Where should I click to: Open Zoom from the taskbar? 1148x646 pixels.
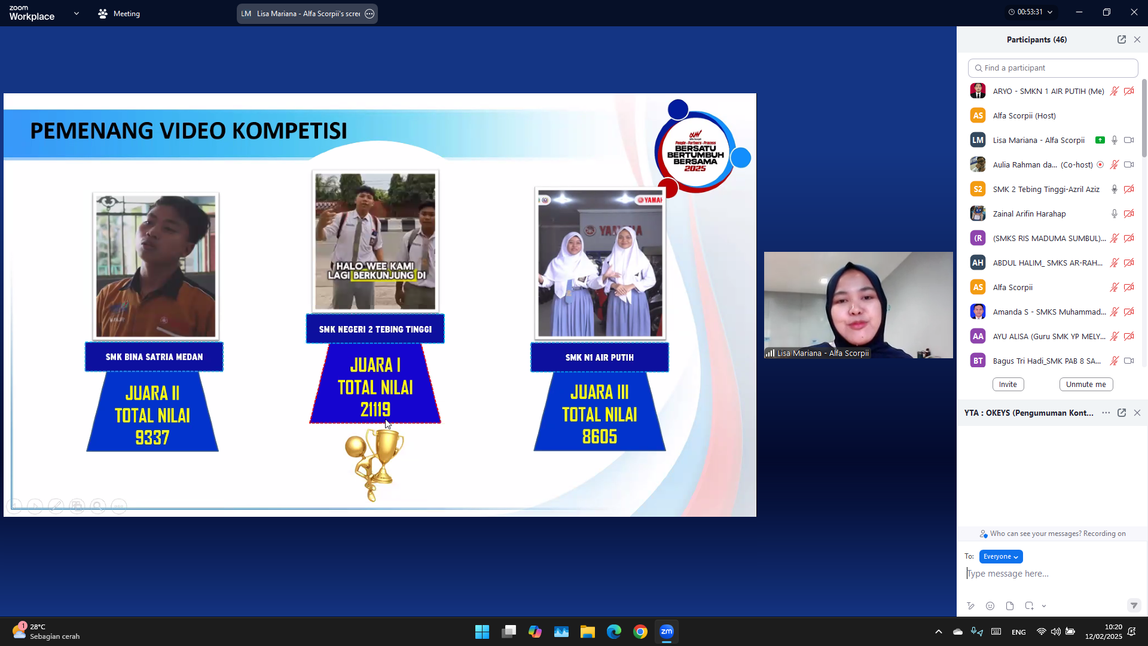point(668,631)
